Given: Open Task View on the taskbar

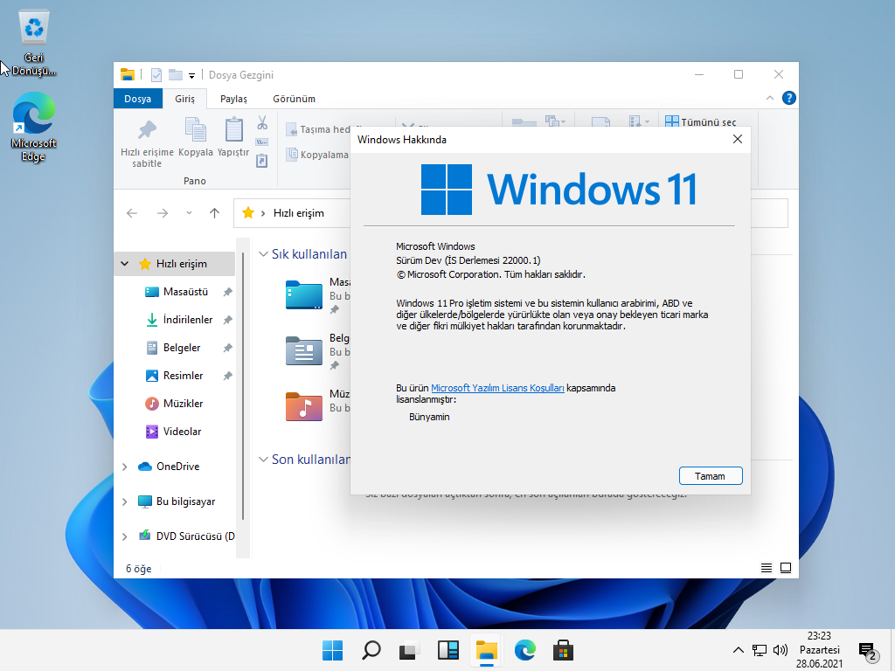Looking at the screenshot, I should pyautogui.click(x=409, y=650).
